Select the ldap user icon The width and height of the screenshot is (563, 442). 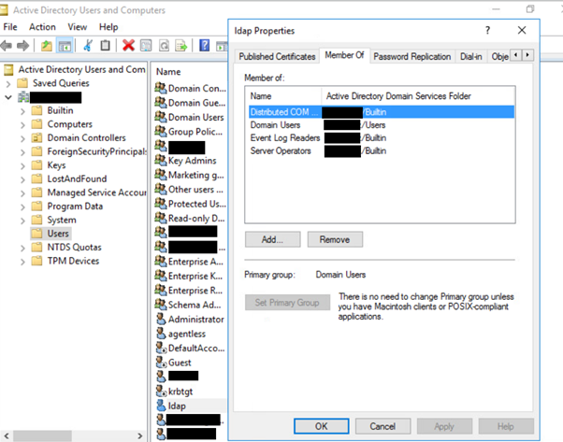tap(161, 406)
